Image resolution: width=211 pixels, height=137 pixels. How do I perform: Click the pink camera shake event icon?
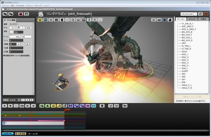(88, 106)
